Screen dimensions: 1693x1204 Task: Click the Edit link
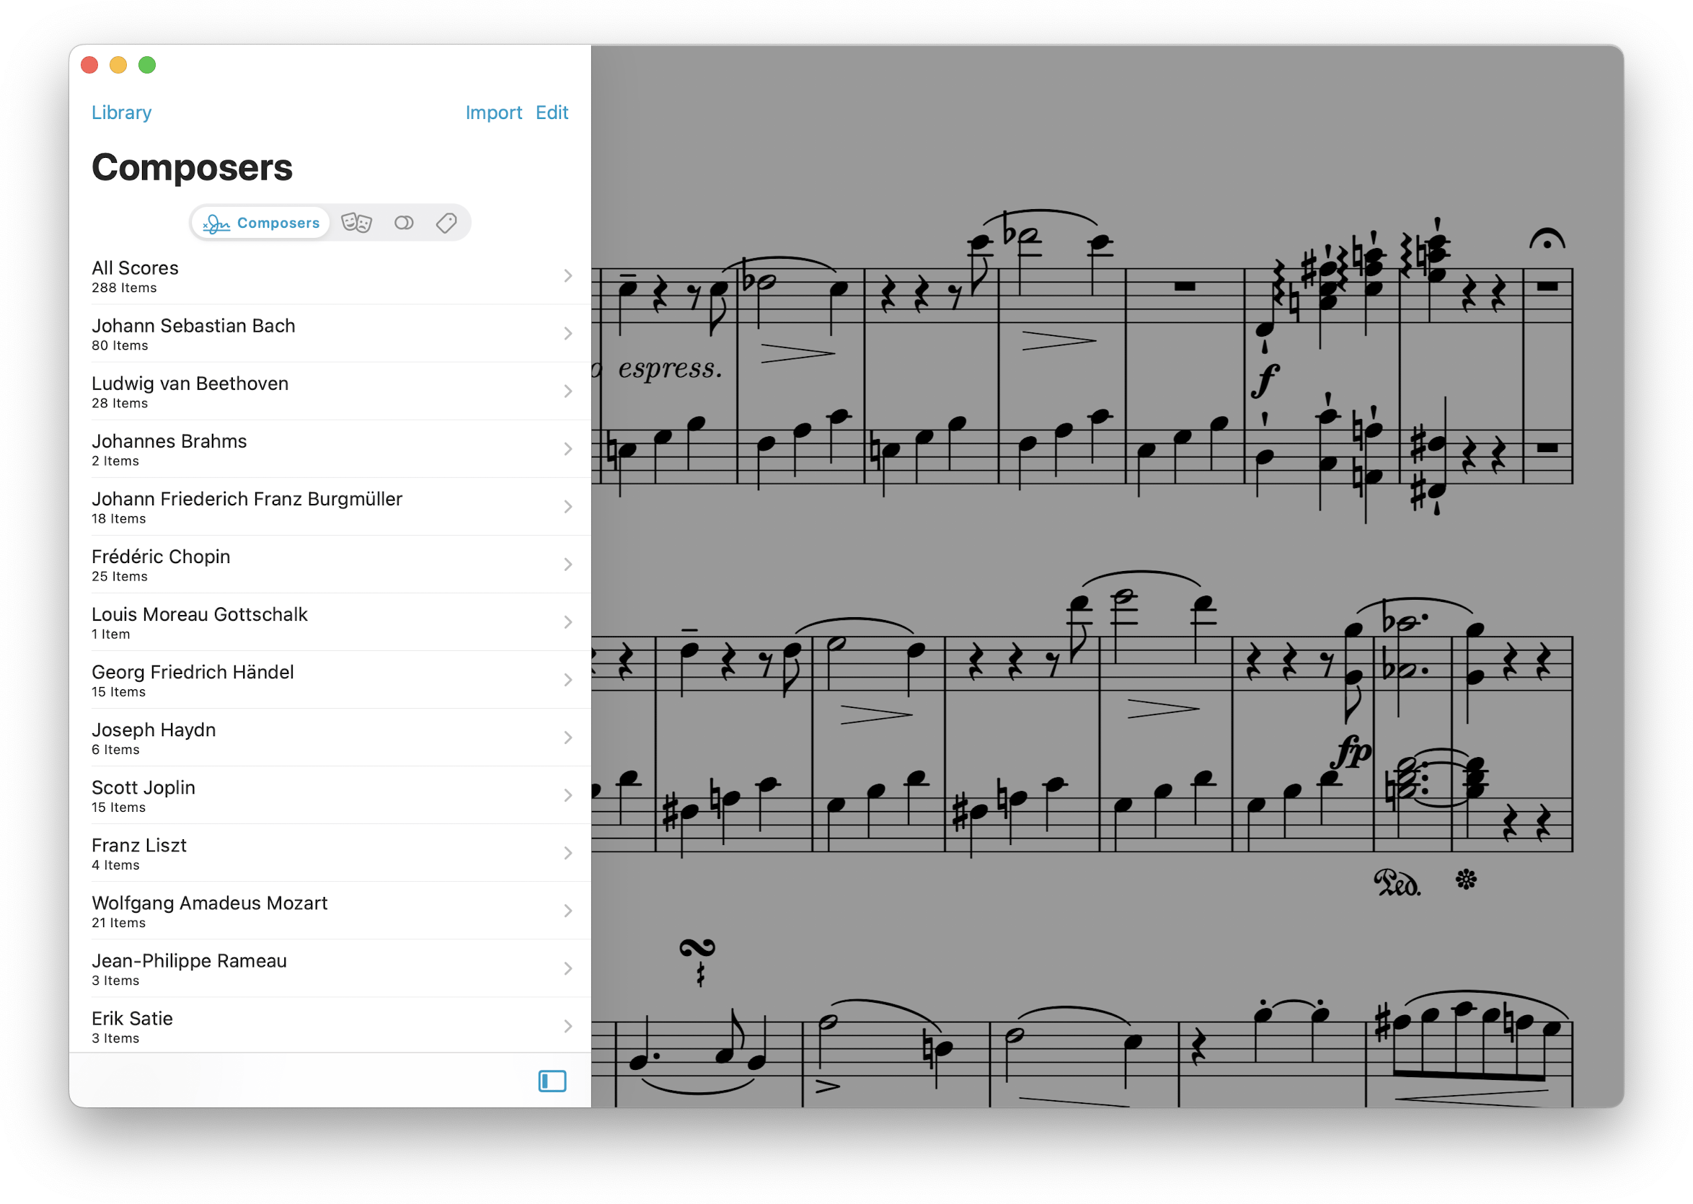552,112
